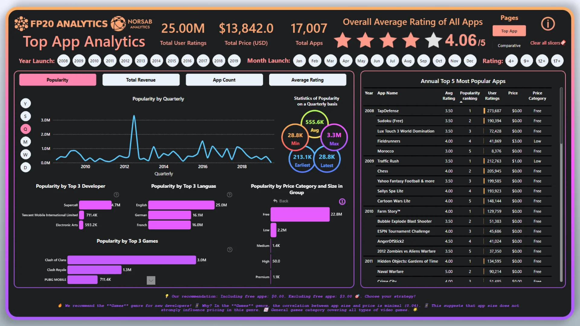Click the English language bar

coord(181,205)
